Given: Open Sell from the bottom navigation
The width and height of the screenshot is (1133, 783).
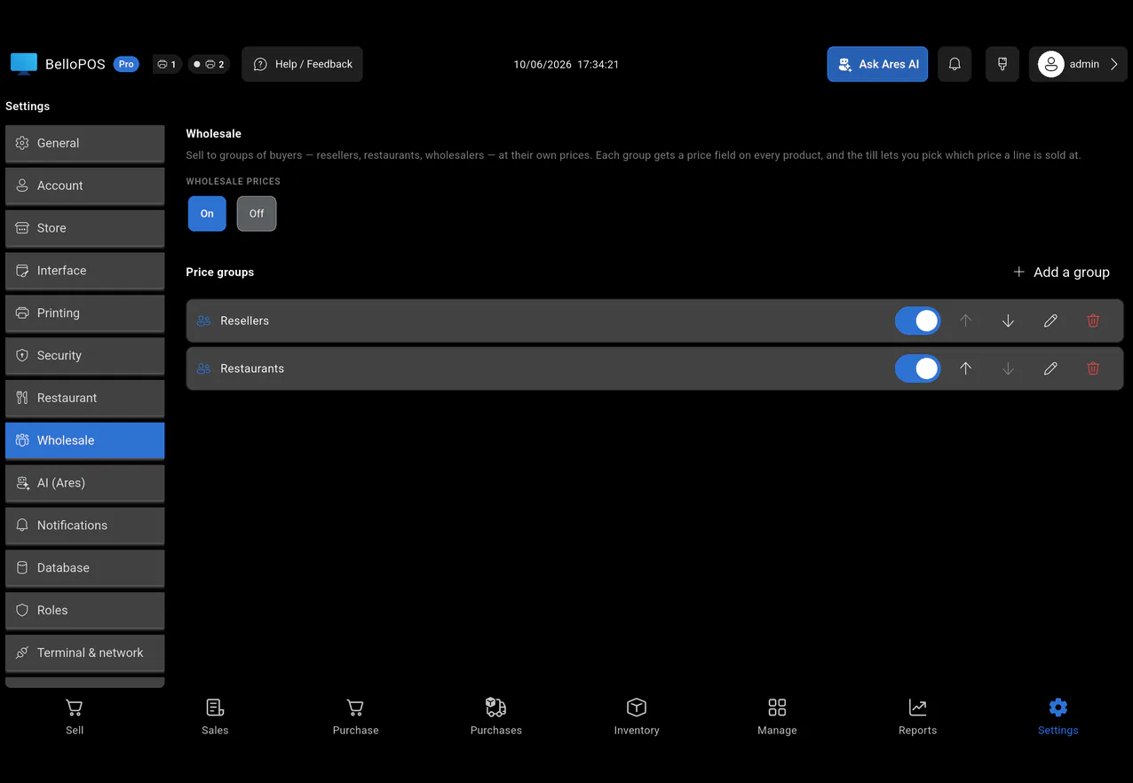Looking at the screenshot, I should 75,717.
